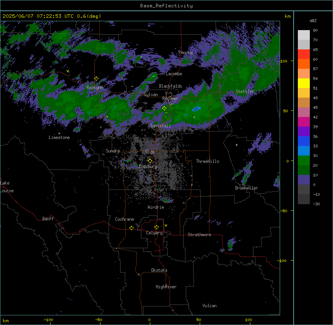Image resolution: width=333 pixels, height=325 pixels.
Task: Click the 50 tick on the bottom axis
Action: click(199, 320)
